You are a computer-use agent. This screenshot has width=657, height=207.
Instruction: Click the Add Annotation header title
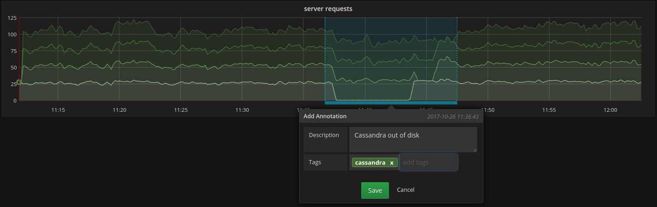coord(325,116)
